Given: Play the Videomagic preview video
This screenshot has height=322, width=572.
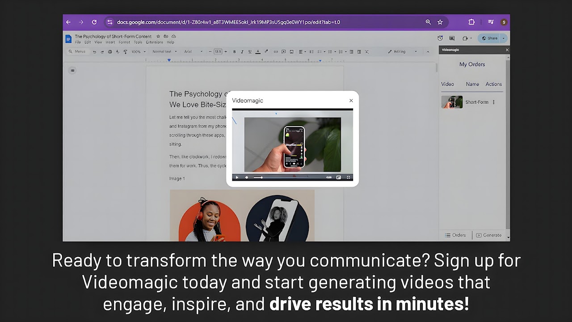Looking at the screenshot, I should pyautogui.click(x=237, y=178).
